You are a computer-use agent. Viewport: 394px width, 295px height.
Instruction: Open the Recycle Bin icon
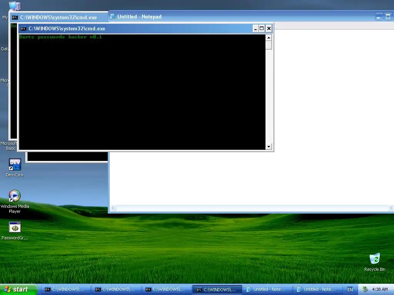[375, 262]
